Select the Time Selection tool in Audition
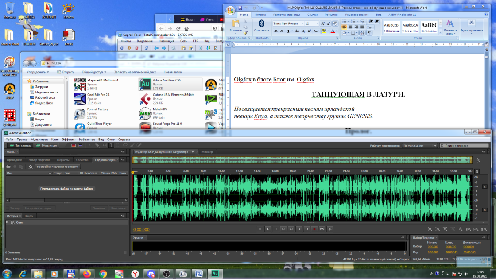This screenshot has width=496, height=279. point(111,146)
